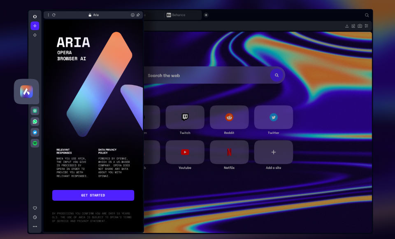Open the kebab menu in the Aria panel
Viewport: 395px width, 239px height.
pos(48,14)
